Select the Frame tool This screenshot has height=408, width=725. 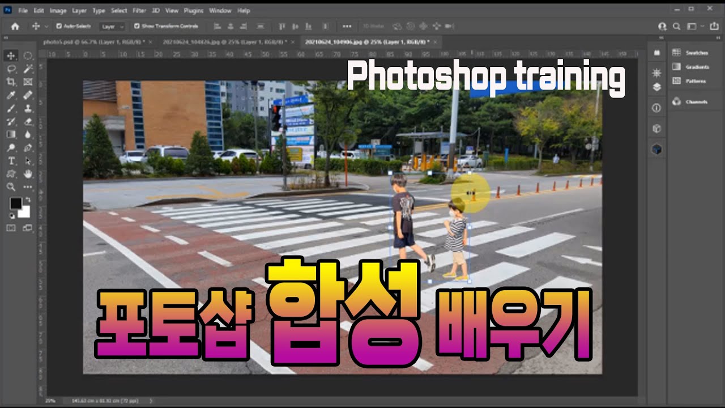tap(28, 82)
